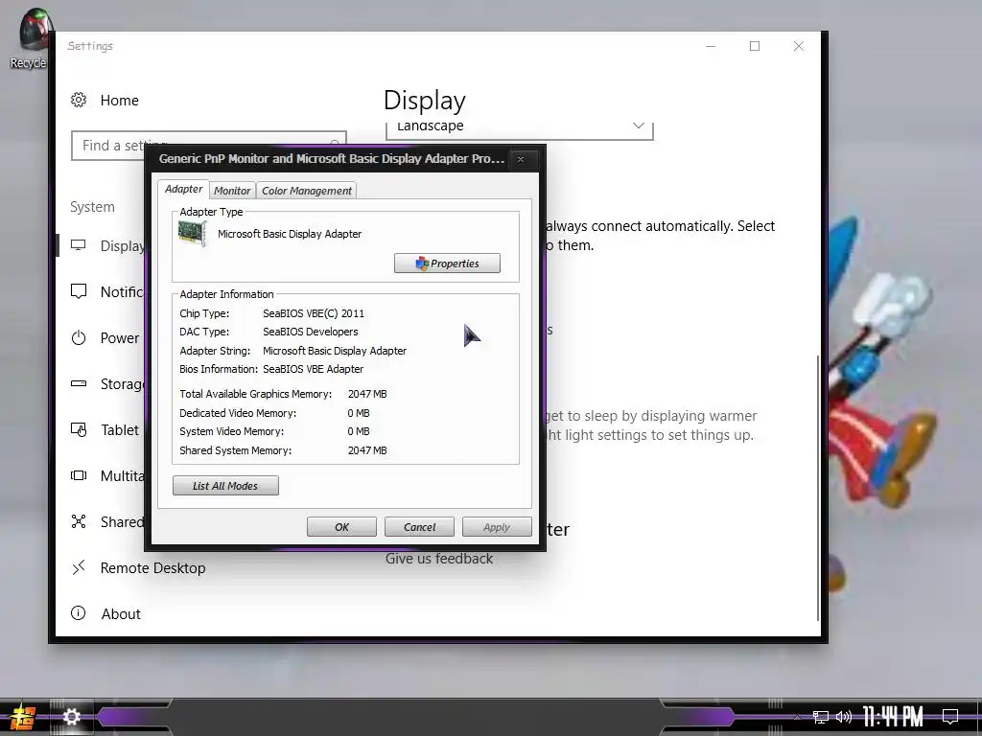Open the Color Management tab

306,191
